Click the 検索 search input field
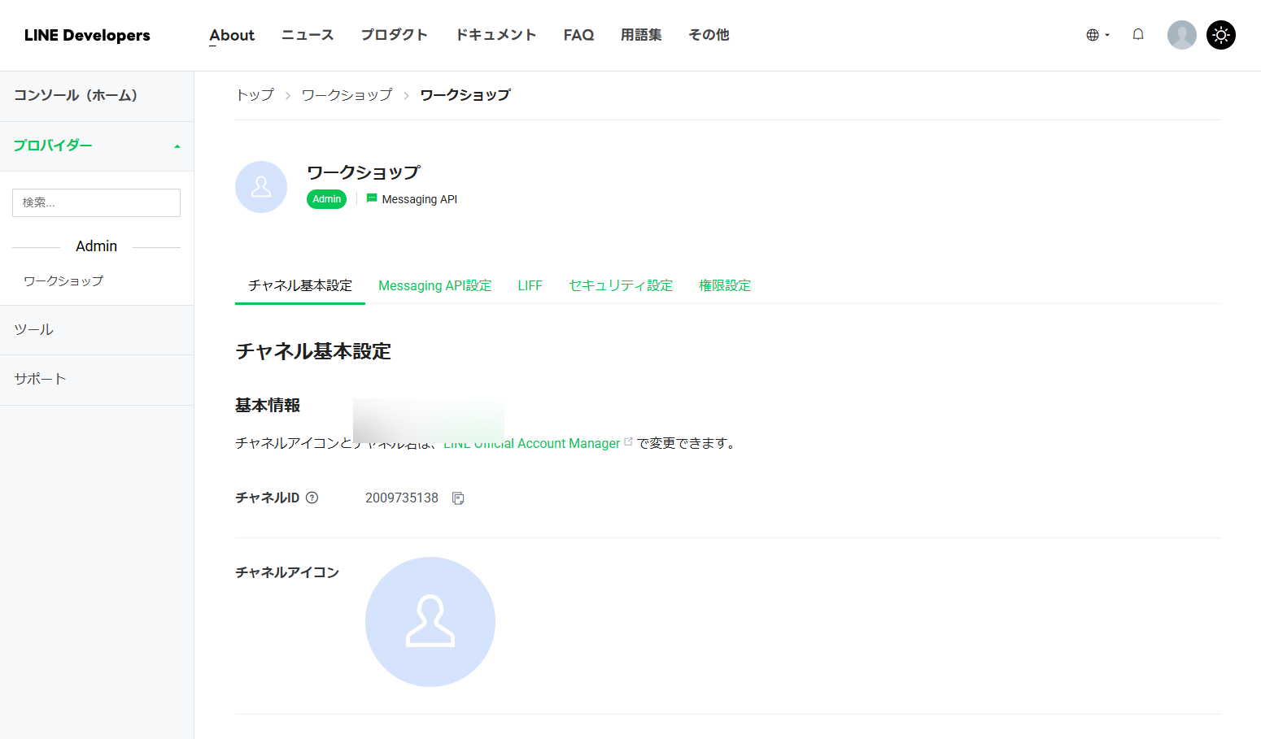The width and height of the screenshot is (1261, 739). pos(95,202)
